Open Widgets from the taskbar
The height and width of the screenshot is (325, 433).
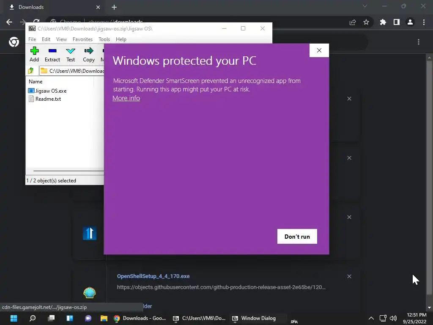click(70, 318)
